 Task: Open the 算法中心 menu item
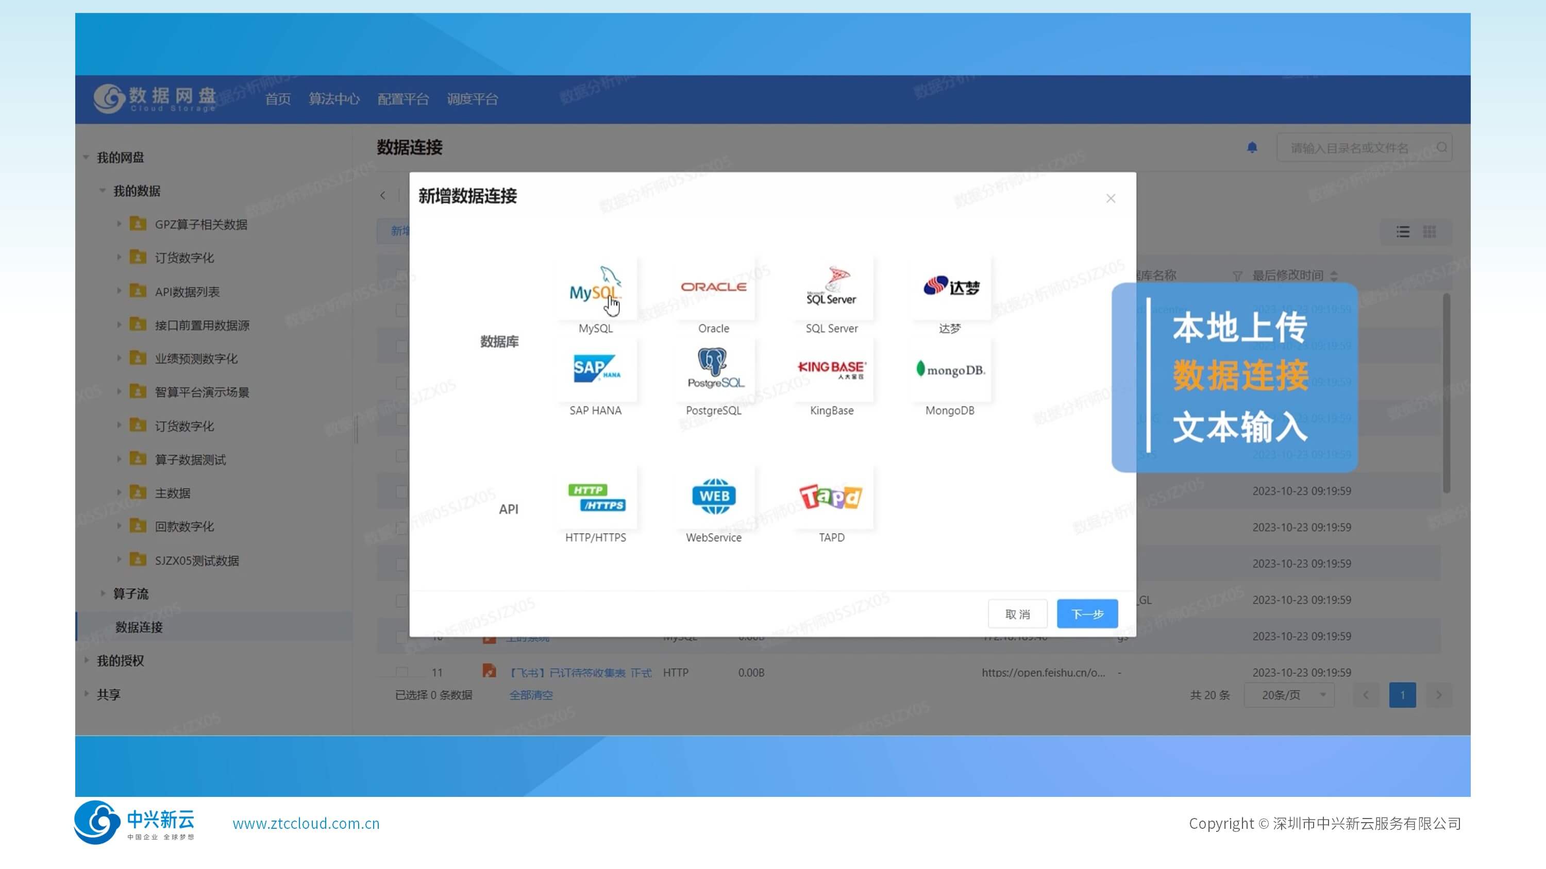[334, 99]
